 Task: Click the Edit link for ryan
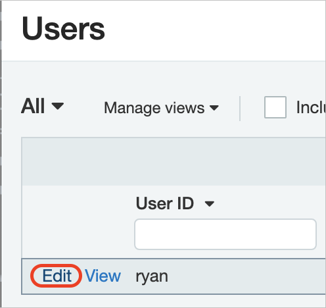click(x=57, y=276)
